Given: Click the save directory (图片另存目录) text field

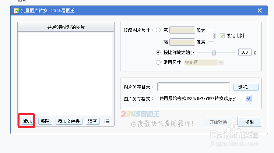Looking at the screenshot, I should 194,87.
